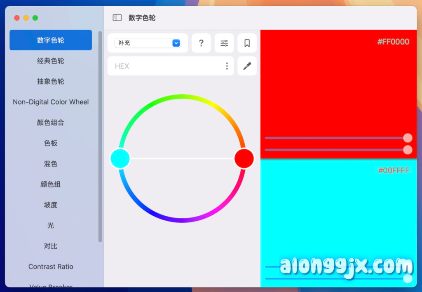
Task: Click the #FF0000 hex label
Action: coord(393,42)
